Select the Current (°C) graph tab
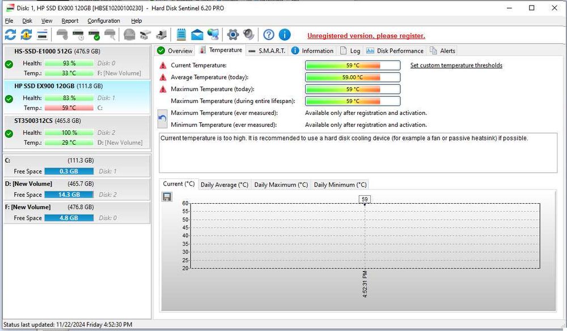The height and width of the screenshot is (331, 567). click(179, 184)
